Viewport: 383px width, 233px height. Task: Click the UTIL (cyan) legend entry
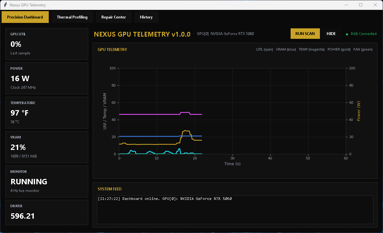tap(264, 49)
